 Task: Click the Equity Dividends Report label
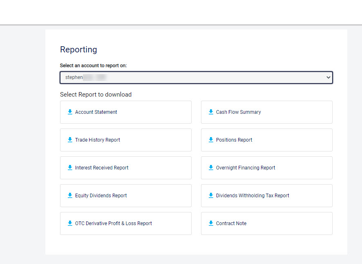101,196
